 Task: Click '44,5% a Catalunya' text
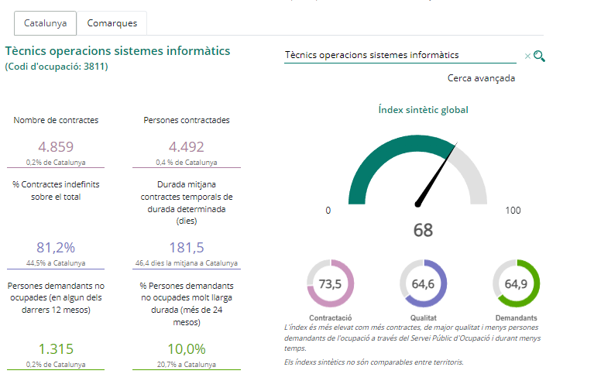(56, 263)
